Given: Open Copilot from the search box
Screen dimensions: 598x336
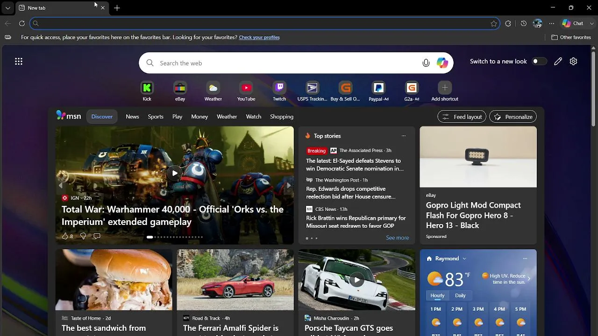Looking at the screenshot, I should [442, 63].
